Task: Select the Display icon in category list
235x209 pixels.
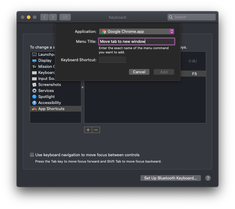Action: [34, 61]
